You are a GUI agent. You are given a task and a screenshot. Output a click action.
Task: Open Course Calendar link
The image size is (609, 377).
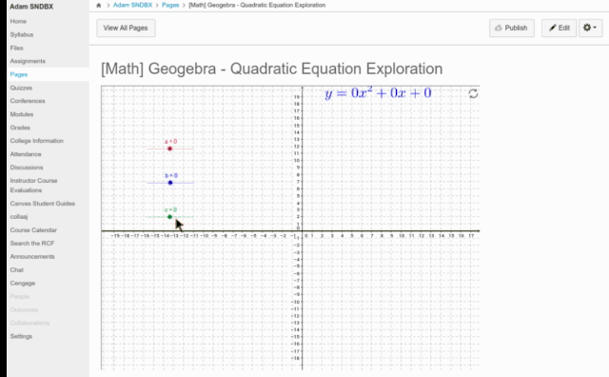33,230
